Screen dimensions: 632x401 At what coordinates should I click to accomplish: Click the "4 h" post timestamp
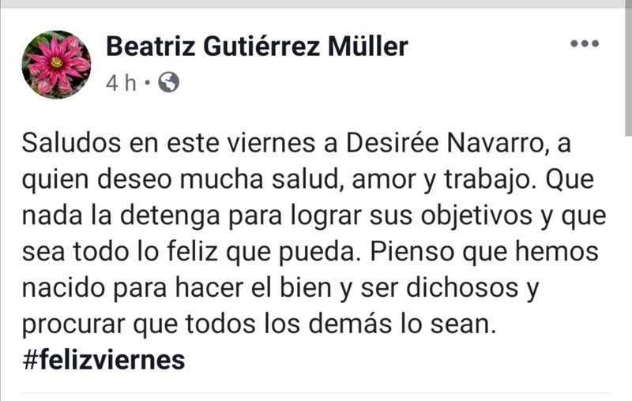coord(121,82)
